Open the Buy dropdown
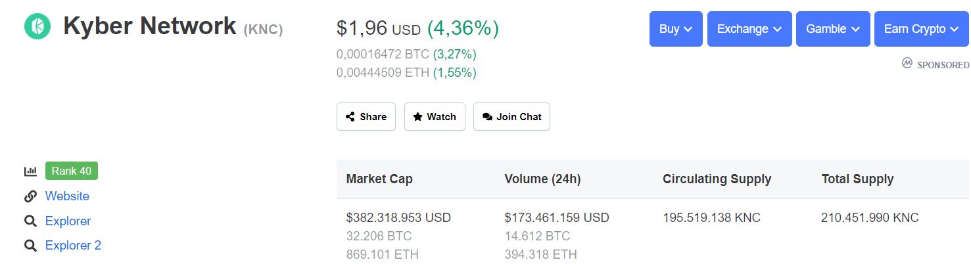This screenshot has width=971, height=264. coord(676,29)
